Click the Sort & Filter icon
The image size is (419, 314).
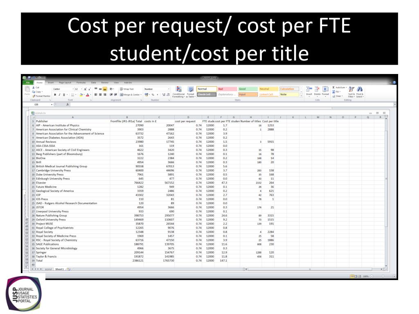(351, 89)
